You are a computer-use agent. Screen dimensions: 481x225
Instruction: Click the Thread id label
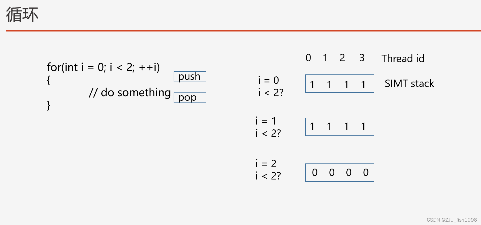click(403, 58)
